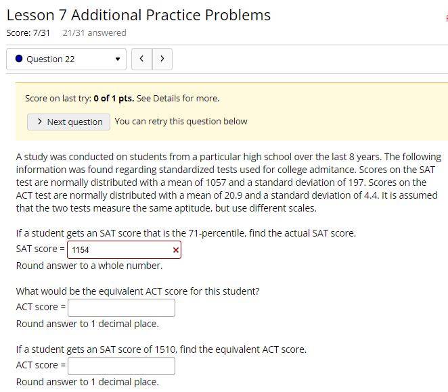
Task: Focus the ACT score field for SAT 1510
Action: (x=121, y=366)
